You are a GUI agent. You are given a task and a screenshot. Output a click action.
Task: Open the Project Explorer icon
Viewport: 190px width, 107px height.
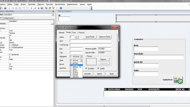point(46,8)
